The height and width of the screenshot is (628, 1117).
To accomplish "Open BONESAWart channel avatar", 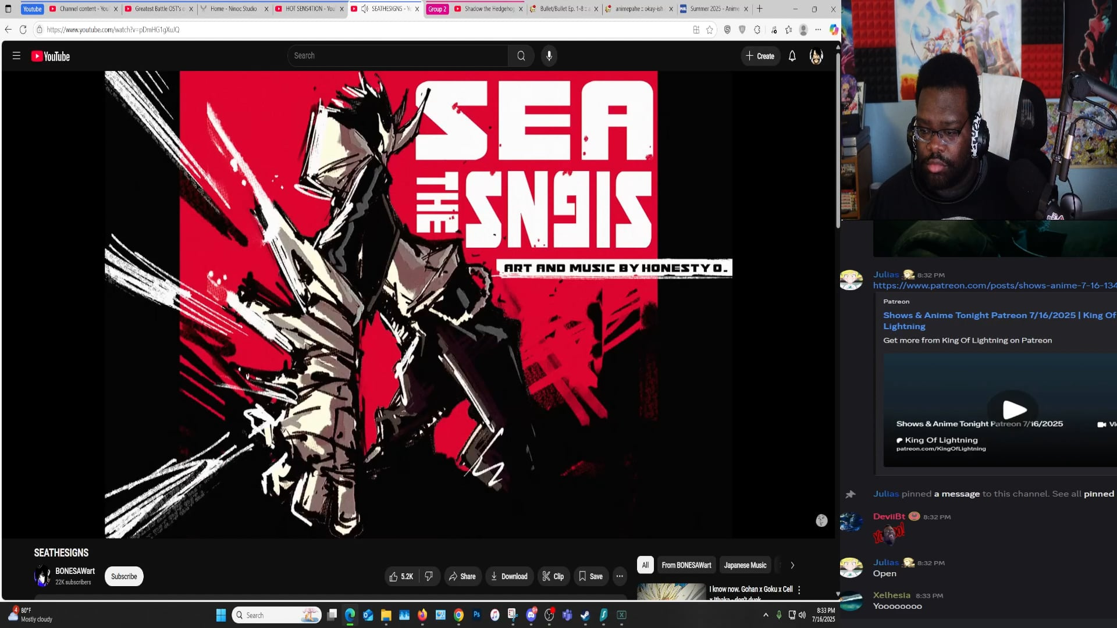I will point(42,576).
